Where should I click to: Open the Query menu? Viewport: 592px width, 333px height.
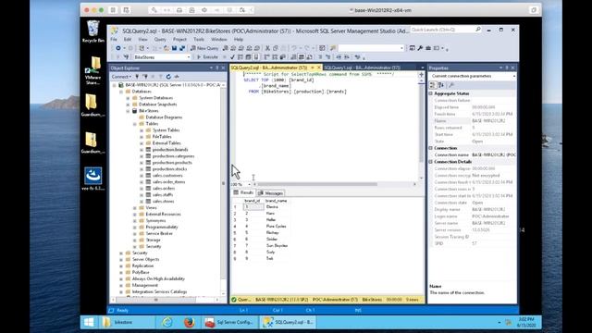pos(160,39)
